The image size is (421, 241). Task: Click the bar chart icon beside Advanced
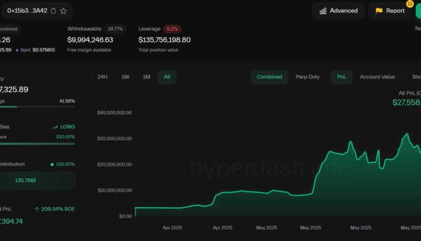point(323,11)
